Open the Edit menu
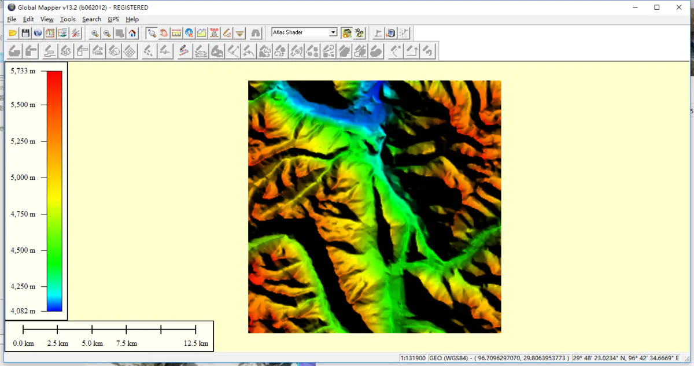The width and height of the screenshot is (694, 366). 28,19
